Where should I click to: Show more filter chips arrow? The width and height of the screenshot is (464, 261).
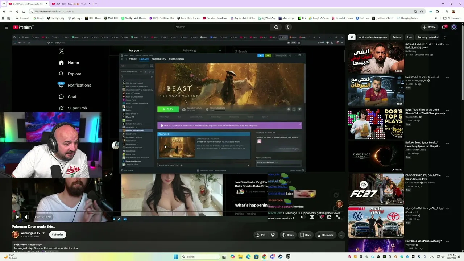(x=445, y=37)
